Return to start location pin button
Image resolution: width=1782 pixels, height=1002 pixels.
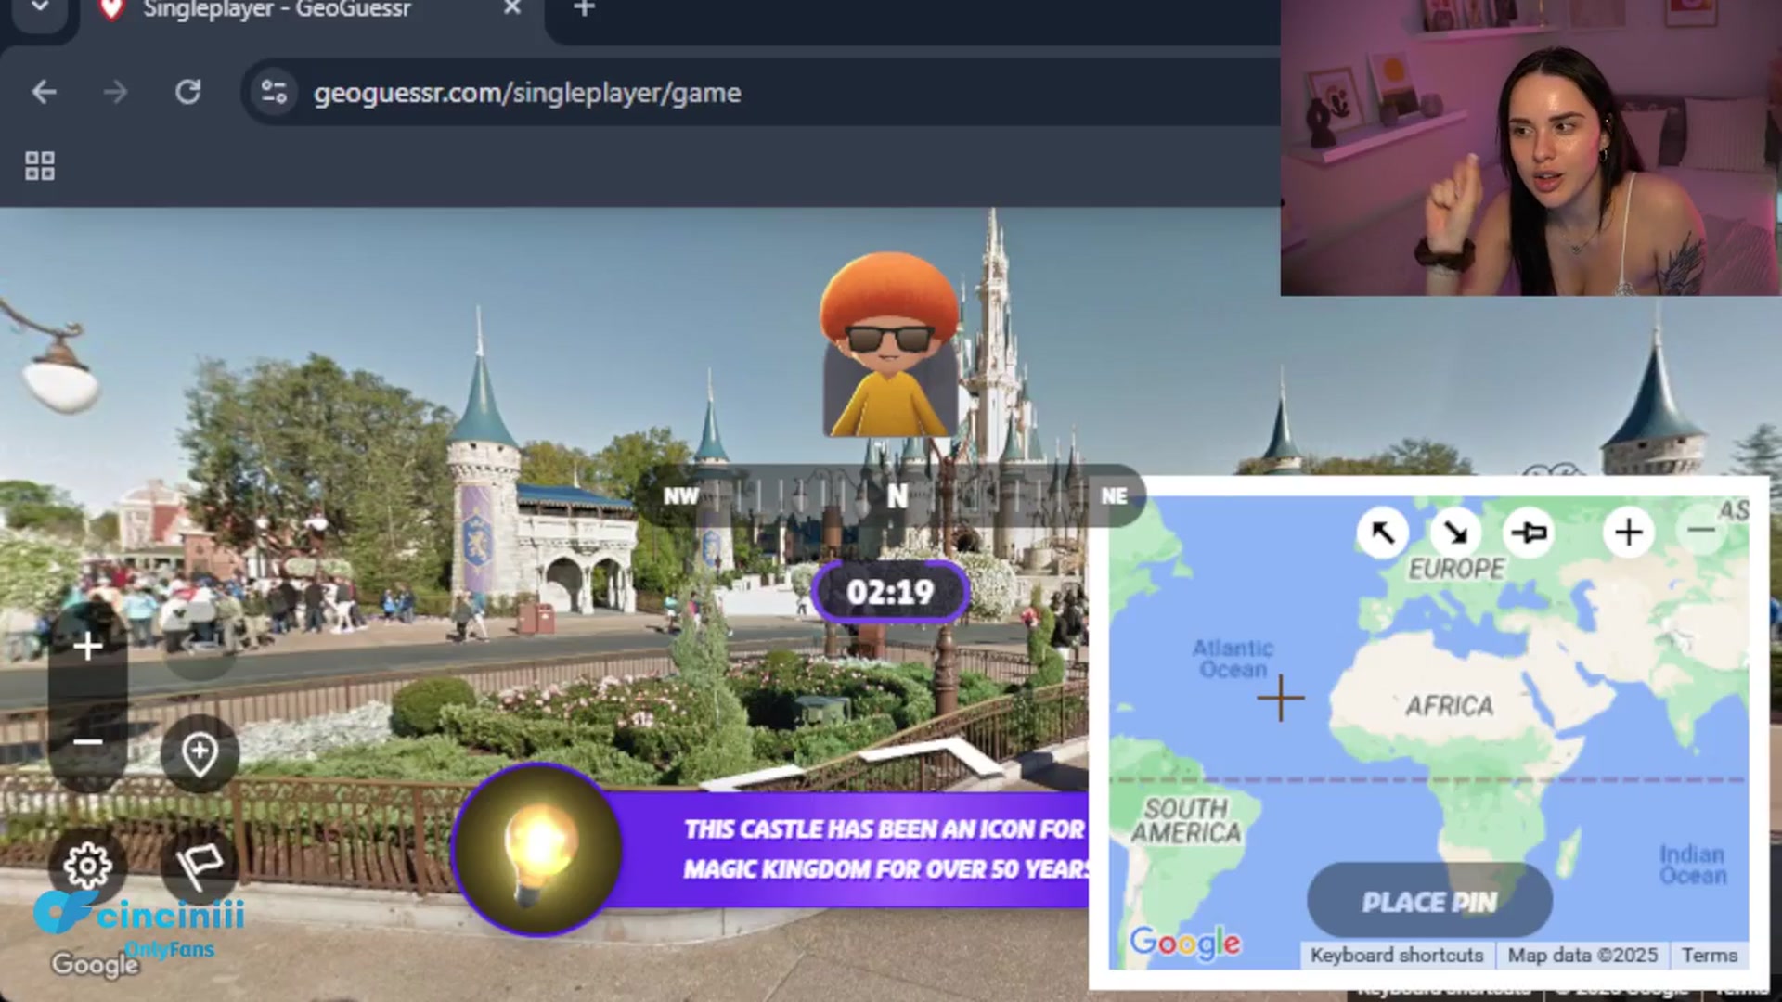click(200, 753)
